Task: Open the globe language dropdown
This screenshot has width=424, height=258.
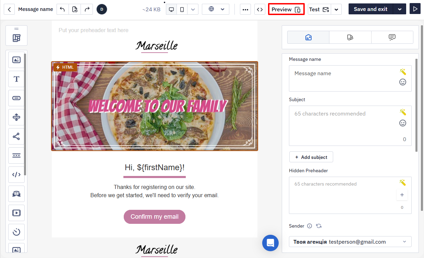Action: (x=216, y=9)
